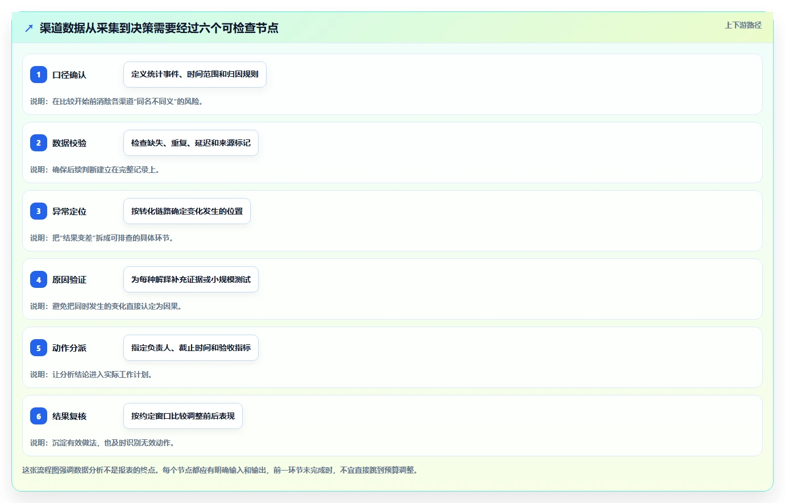Click the note about 结果变差 breakdown
Image resolution: width=785 pixels, height=503 pixels.
click(102, 238)
